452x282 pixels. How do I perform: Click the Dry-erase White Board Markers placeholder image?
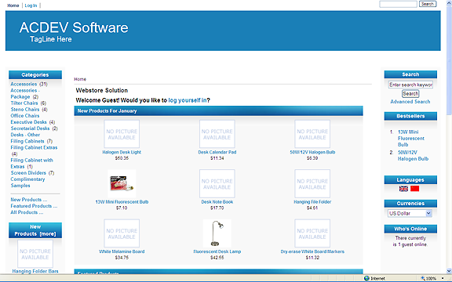tap(312, 233)
